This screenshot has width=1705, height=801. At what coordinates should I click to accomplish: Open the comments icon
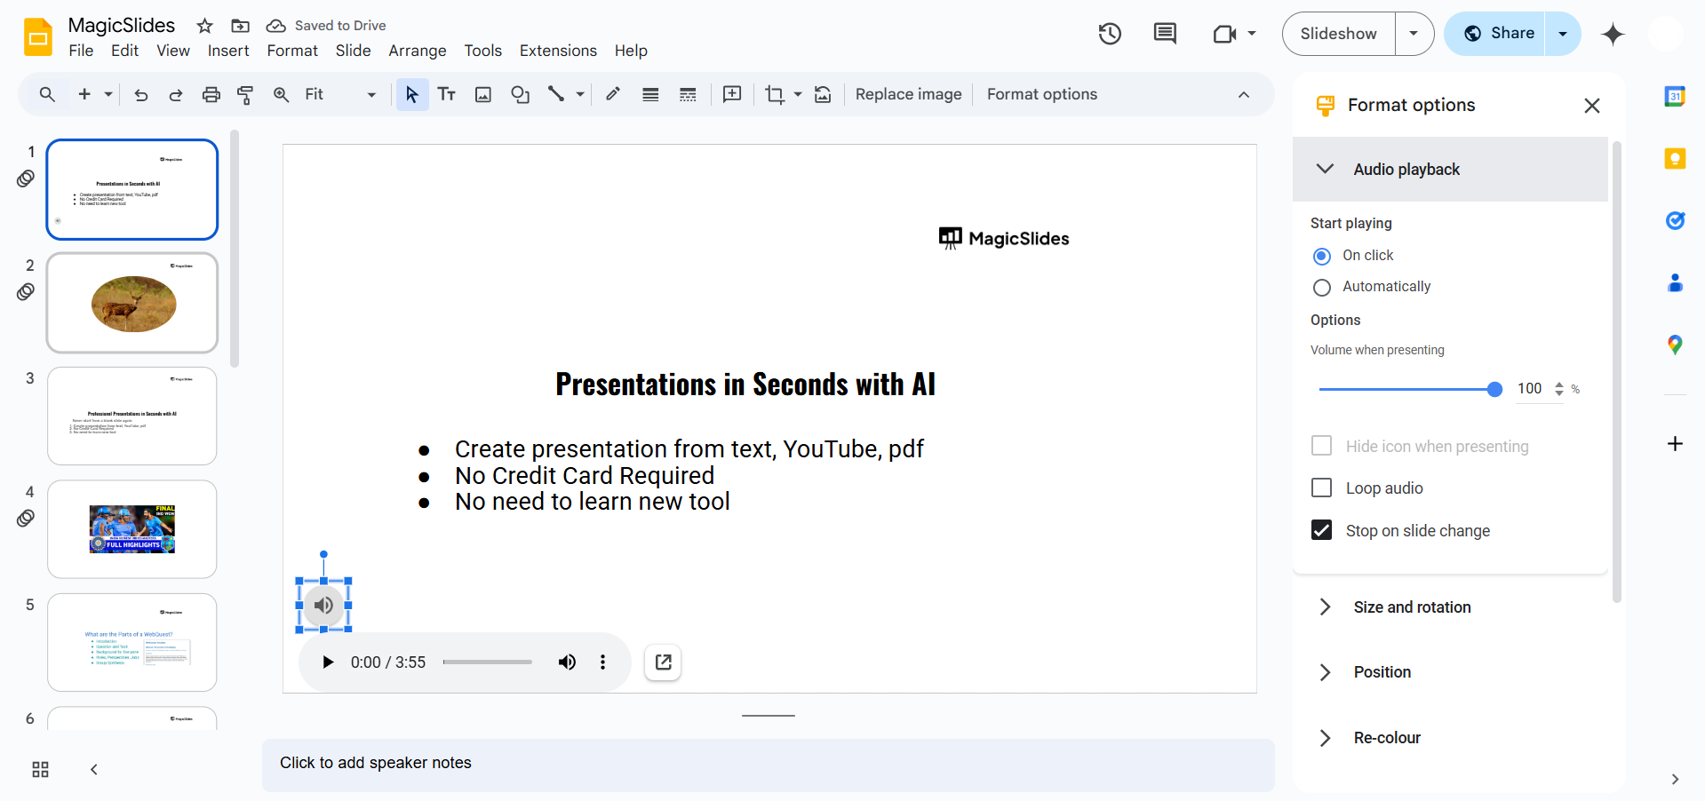click(1164, 35)
